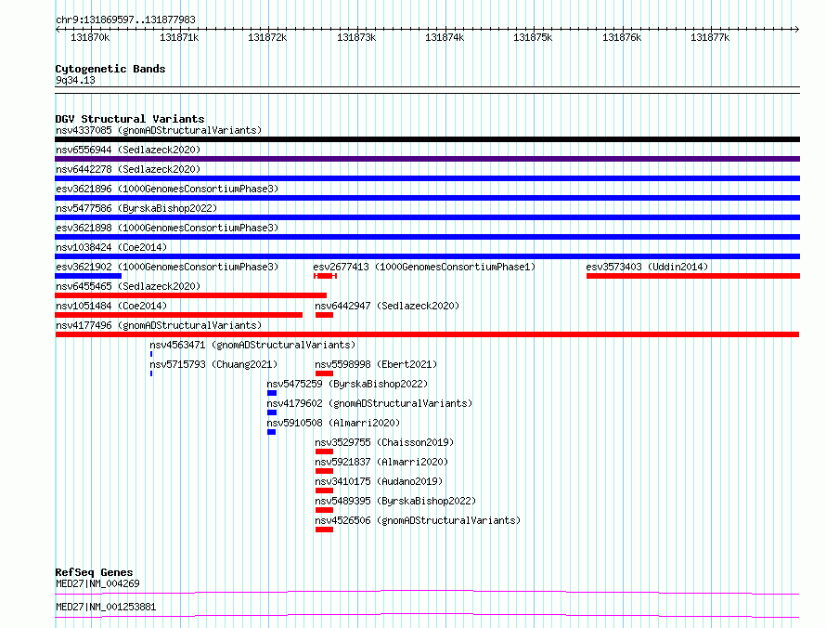Click the red nsv3410175 variant bar
The height and width of the screenshot is (628, 826).
[325, 491]
